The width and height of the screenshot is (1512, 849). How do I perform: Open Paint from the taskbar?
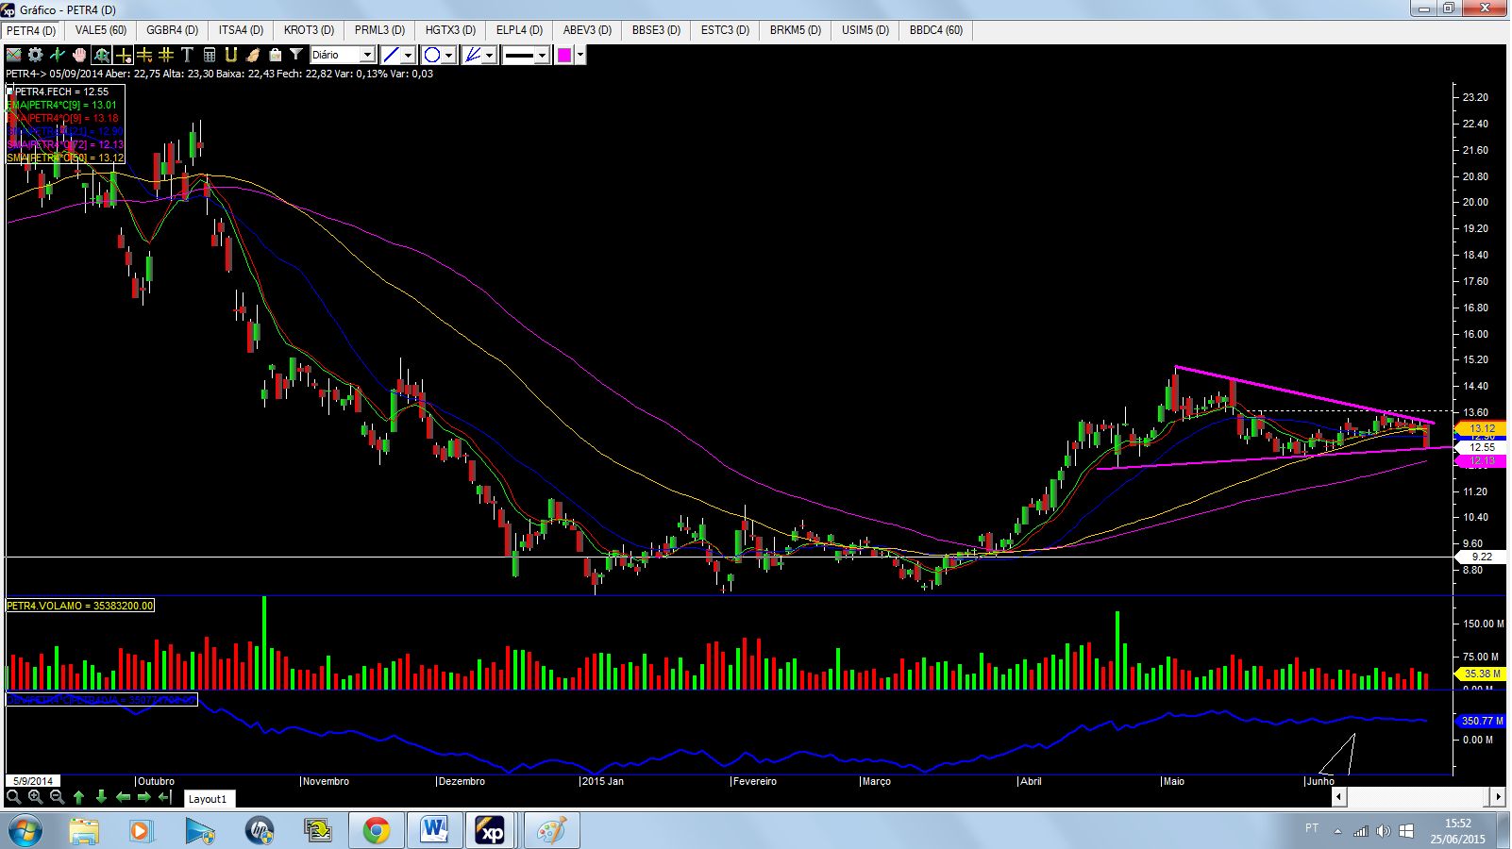tap(551, 830)
